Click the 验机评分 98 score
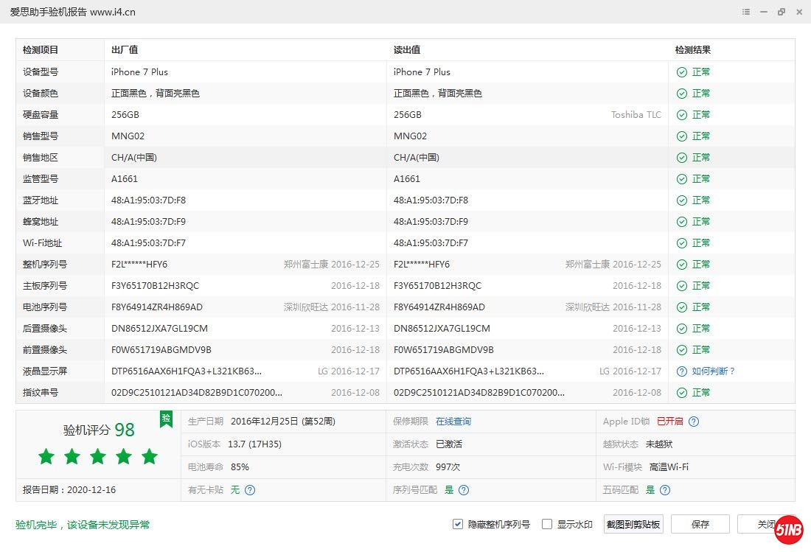The width and height of the screenshot is (811, 552). point(99,430)
